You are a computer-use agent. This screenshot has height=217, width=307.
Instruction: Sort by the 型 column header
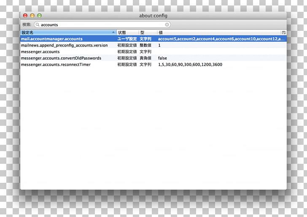pos(148,33)
